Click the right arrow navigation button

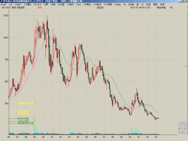pos(185,128)
